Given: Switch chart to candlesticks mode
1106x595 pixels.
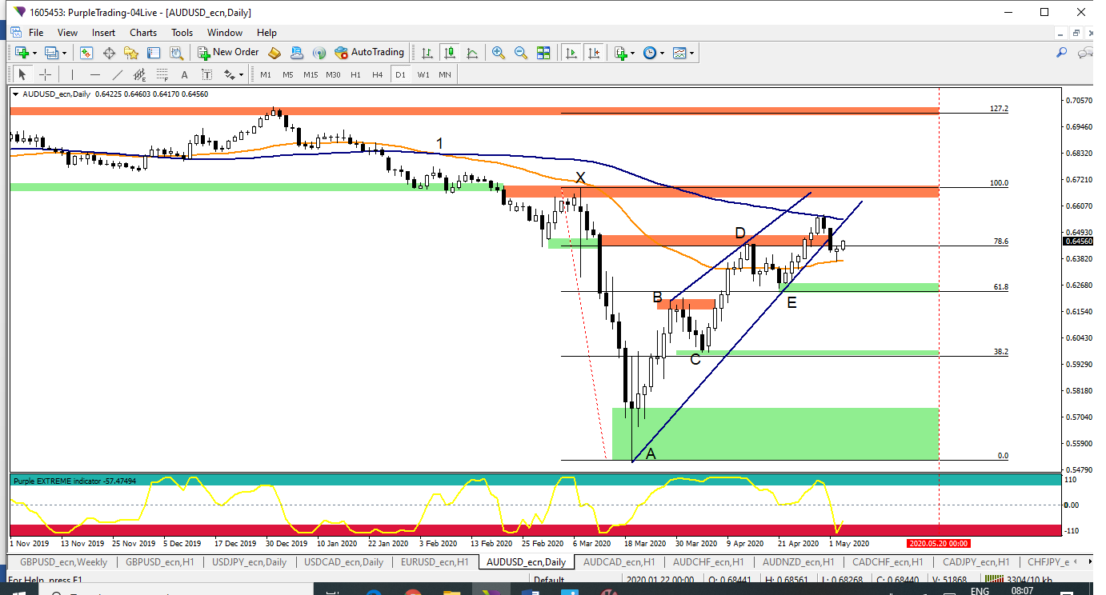Looking at the screenshot, I should click(449, 53).
